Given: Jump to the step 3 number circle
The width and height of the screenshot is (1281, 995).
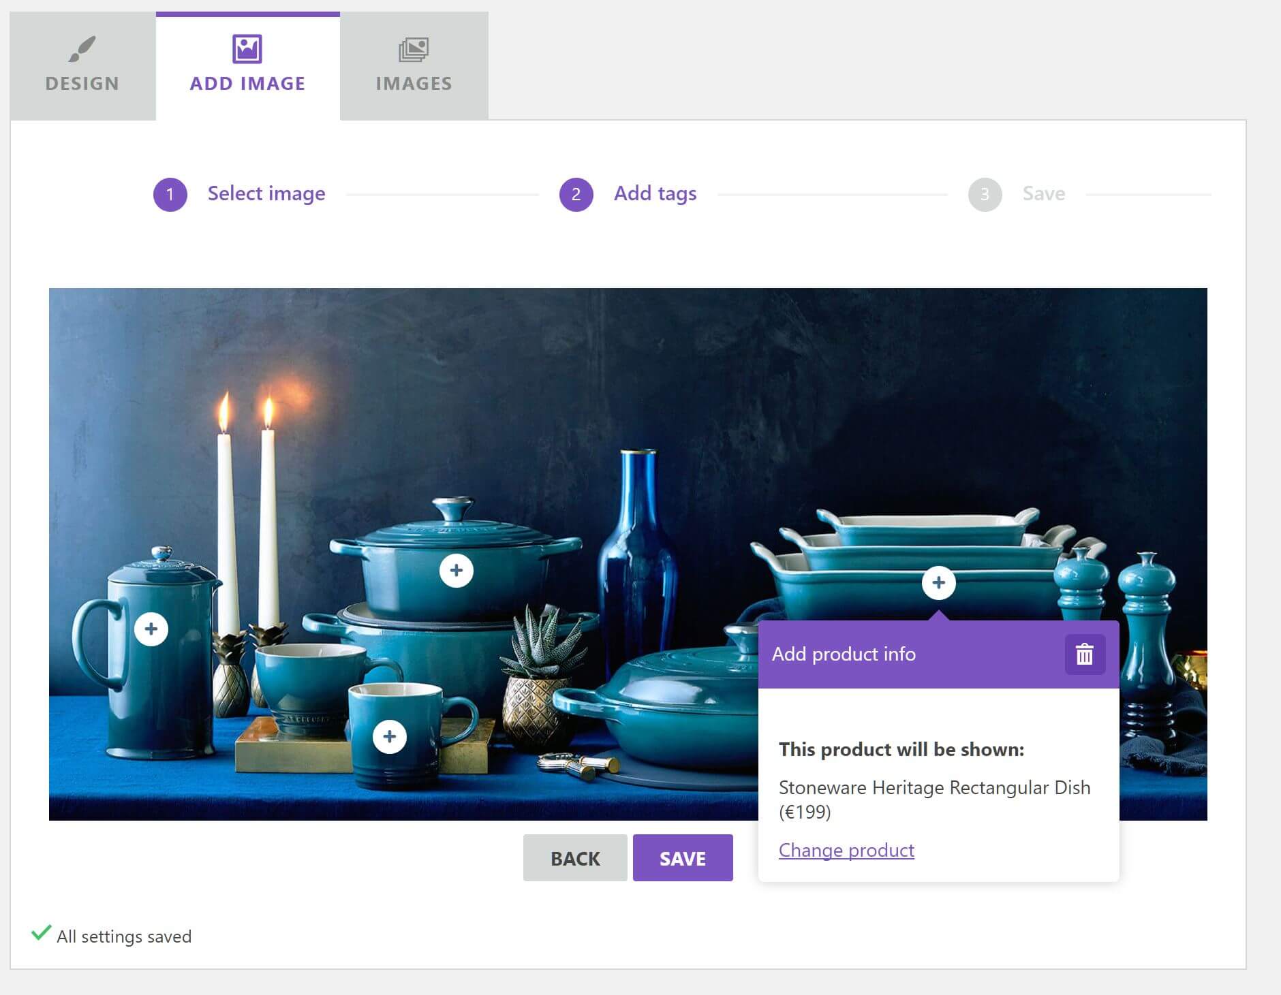Looking at the screenshot, I should (984, 195).
